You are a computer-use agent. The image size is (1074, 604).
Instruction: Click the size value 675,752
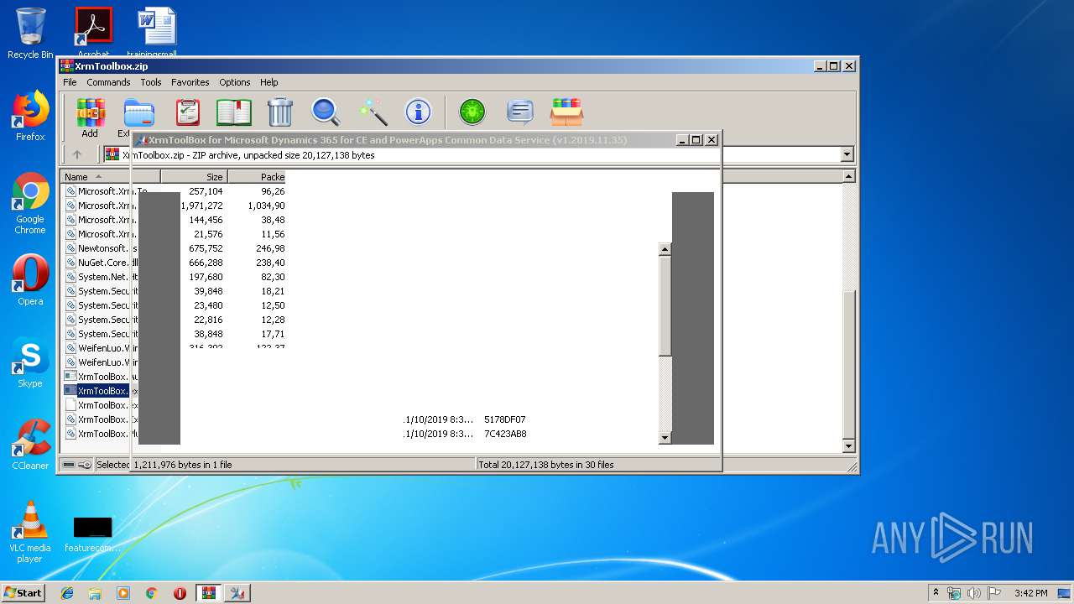pos(206,248)
